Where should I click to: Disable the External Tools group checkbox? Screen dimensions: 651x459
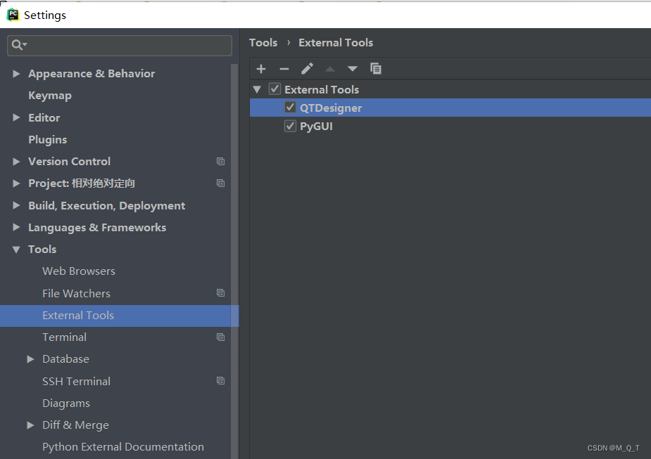[274, 89]
